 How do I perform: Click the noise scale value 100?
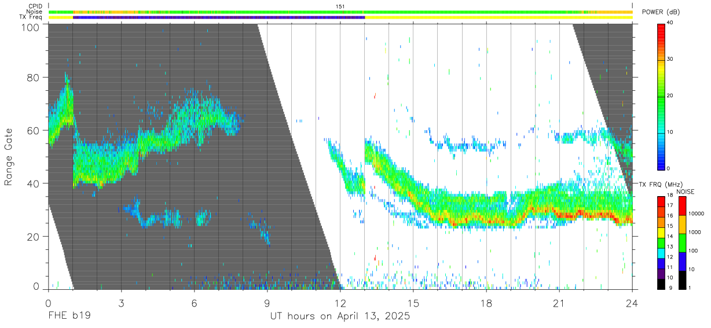[x=694, y=251]
